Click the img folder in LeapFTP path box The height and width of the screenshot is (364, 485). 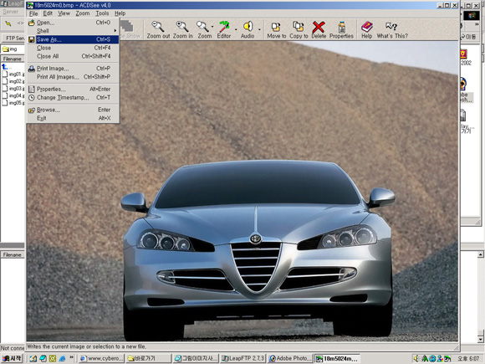click(9, 49)
